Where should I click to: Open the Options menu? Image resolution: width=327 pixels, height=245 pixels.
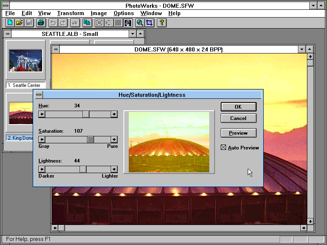[x=124, y=13]
